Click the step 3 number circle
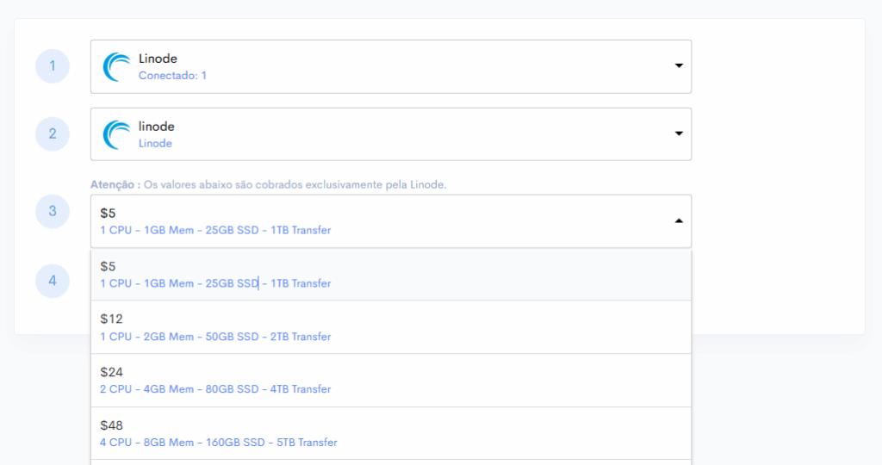 point(53,212)
